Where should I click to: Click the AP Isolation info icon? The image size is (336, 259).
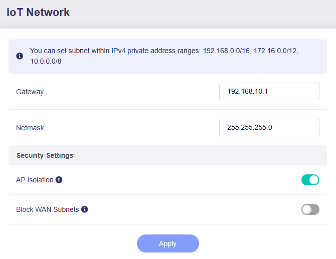[59, 180]
